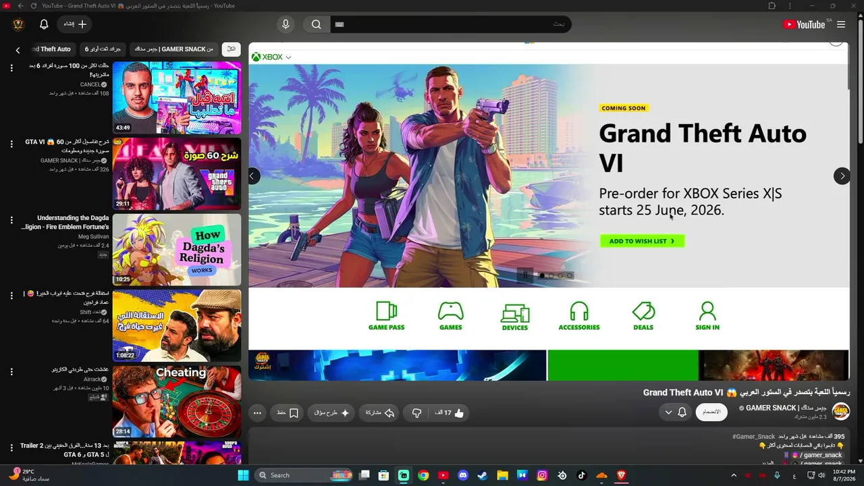Click the Windows taskbar Search box
Screen dimensions: 864x486
305,475
